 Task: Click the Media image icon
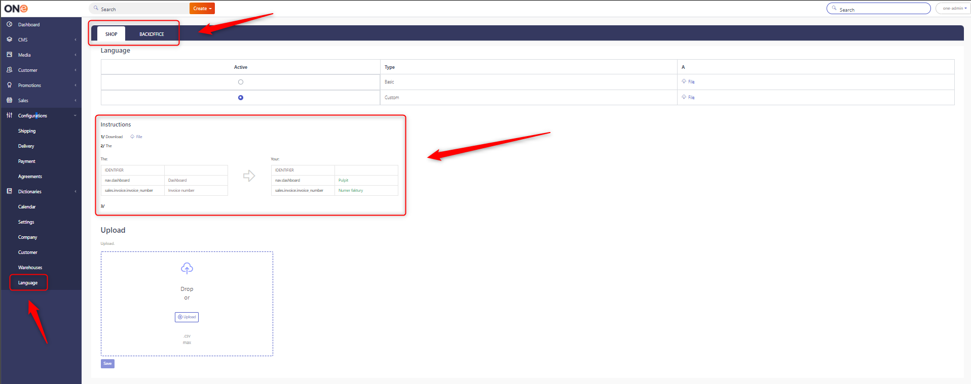[x=9, y=55]
